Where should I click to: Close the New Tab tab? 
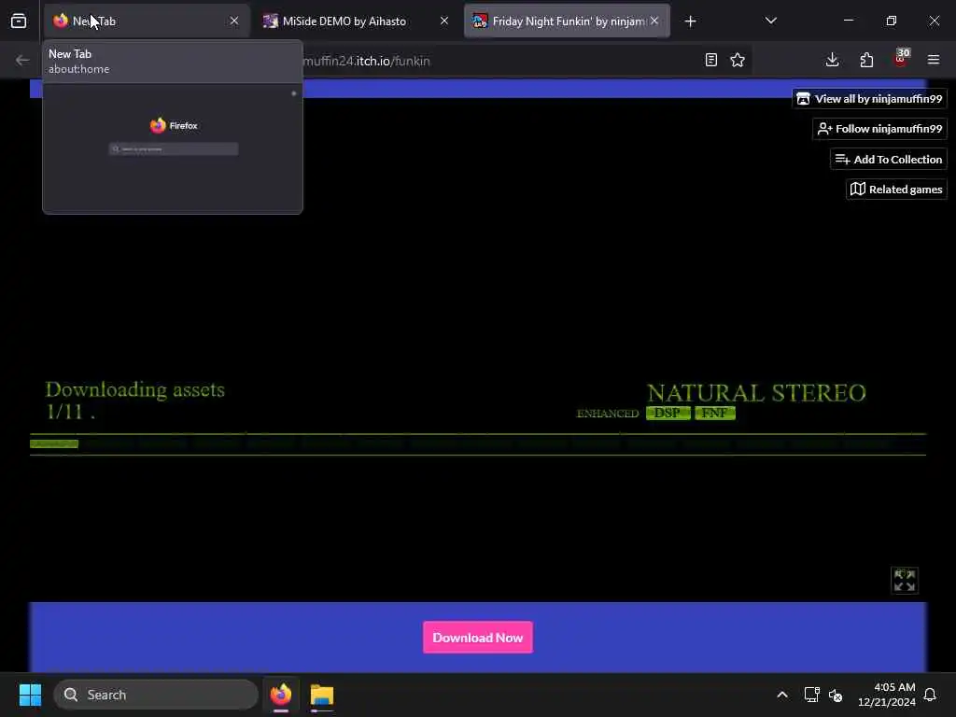[x=234, y=21]
